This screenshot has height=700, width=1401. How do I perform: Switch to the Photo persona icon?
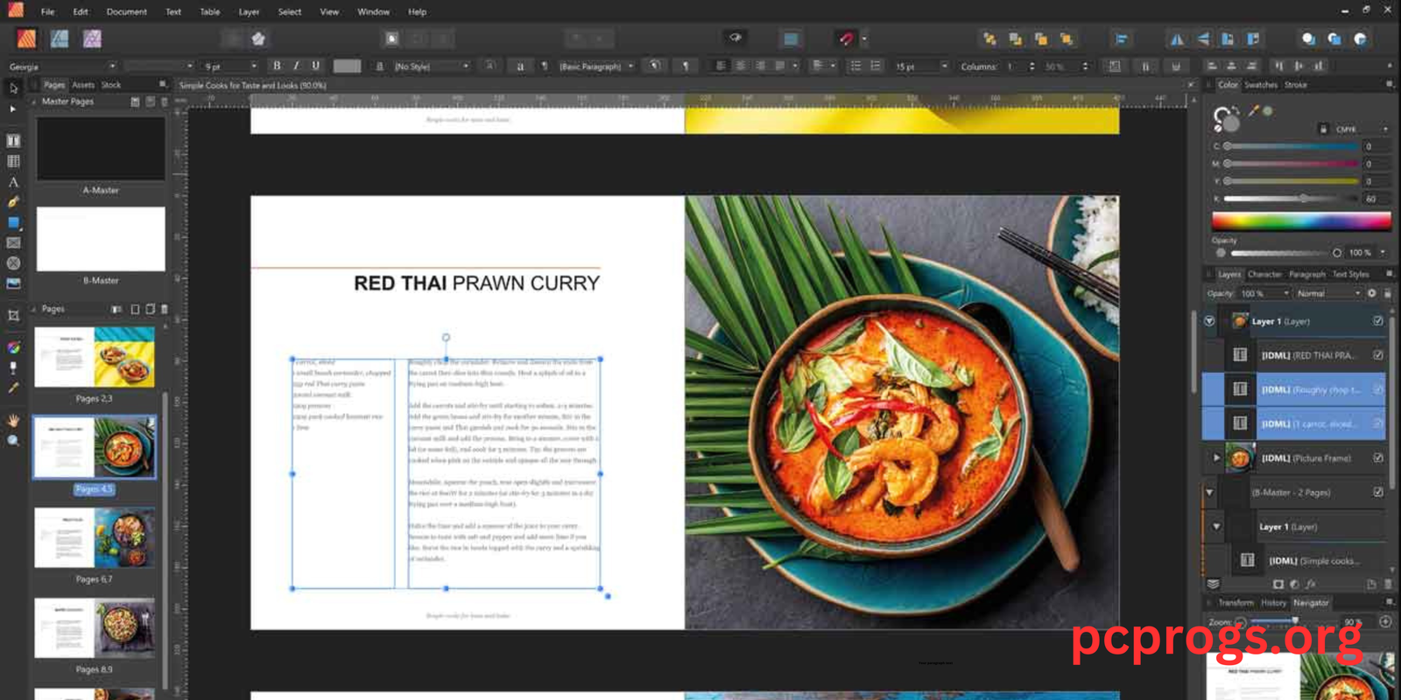tap(92, 38)
